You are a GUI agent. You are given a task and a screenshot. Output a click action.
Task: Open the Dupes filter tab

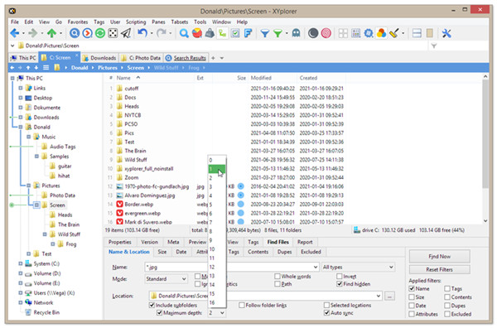284,252
